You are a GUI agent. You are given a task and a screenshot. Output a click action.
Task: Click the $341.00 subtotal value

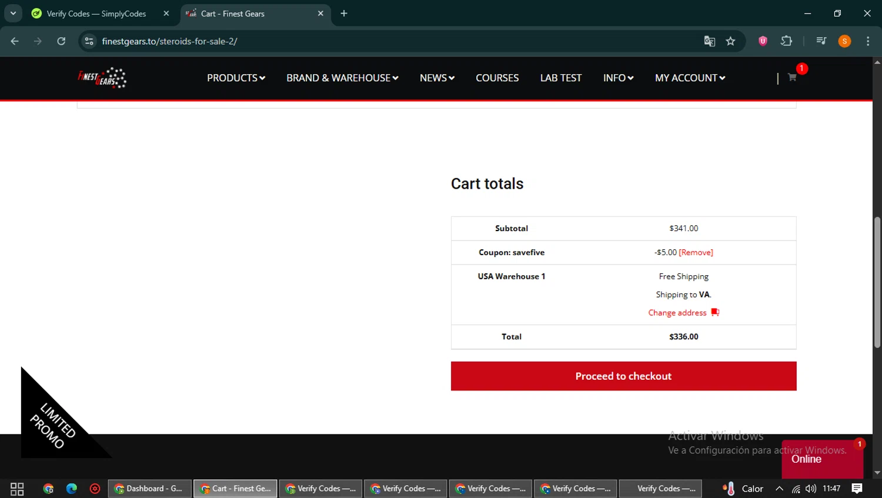pyautogui.click(x=684, y=228)
